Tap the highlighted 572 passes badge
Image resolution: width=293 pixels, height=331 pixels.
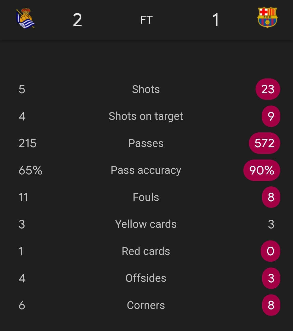pyautogui.click(x=265, y=143)
